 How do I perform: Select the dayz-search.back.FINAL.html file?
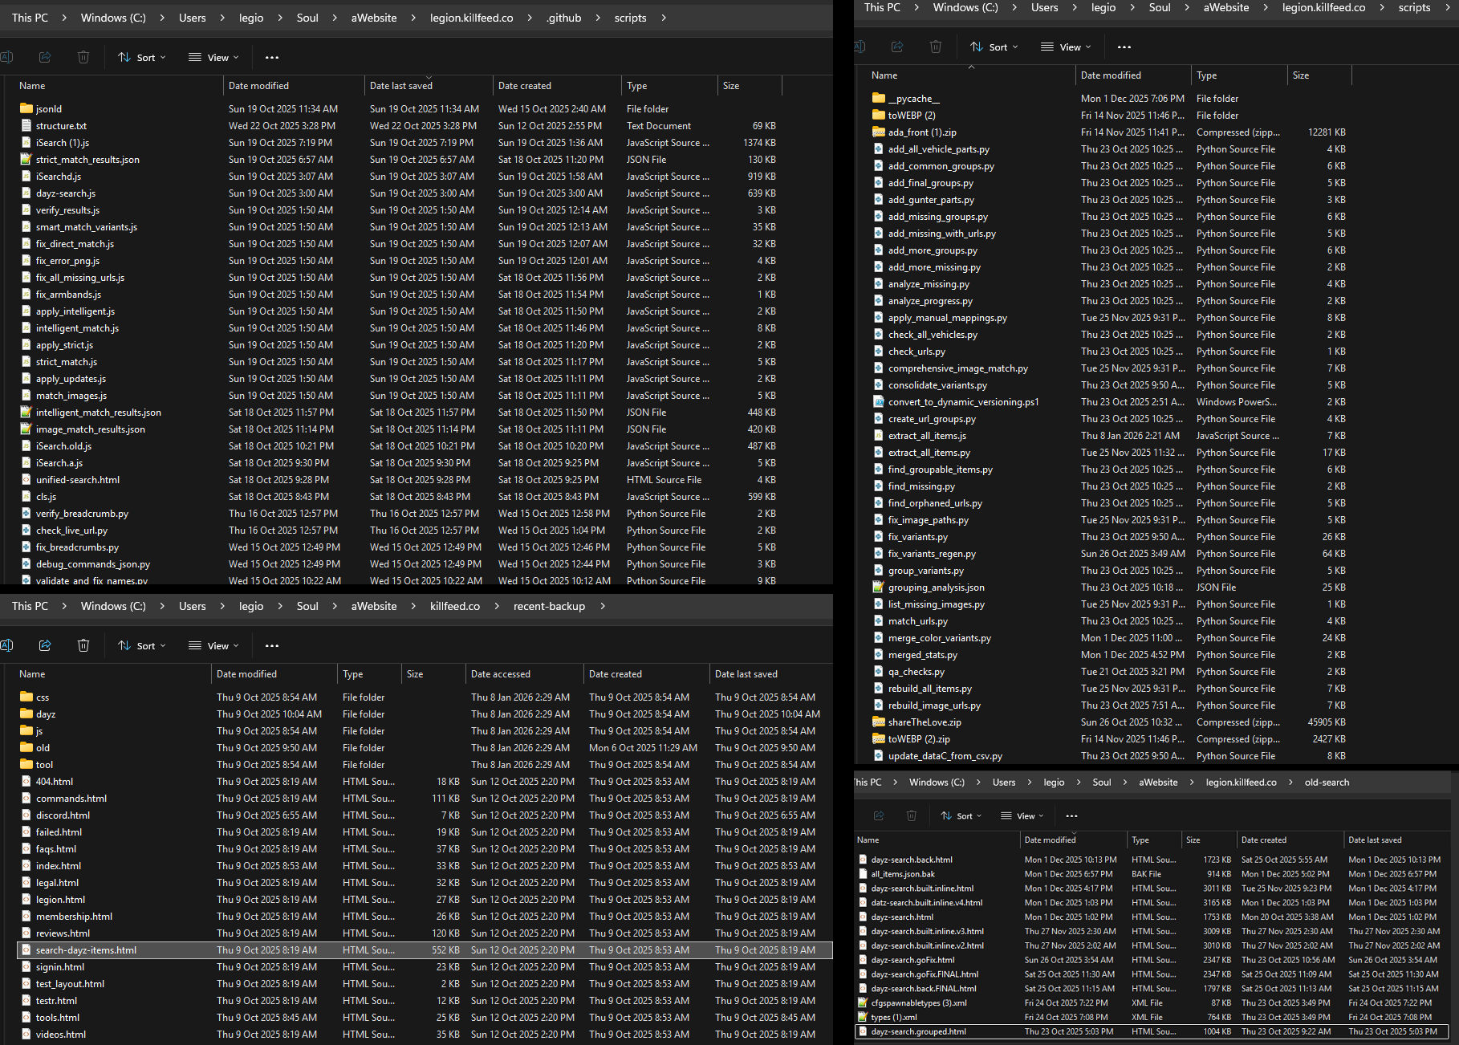pos(1152,989)
